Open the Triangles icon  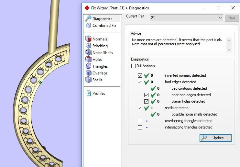89,66
